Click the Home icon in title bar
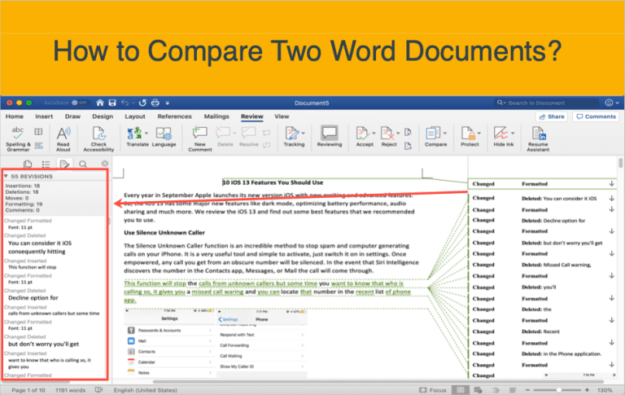The width and height of the screenshot is (625, 395). 99,103
